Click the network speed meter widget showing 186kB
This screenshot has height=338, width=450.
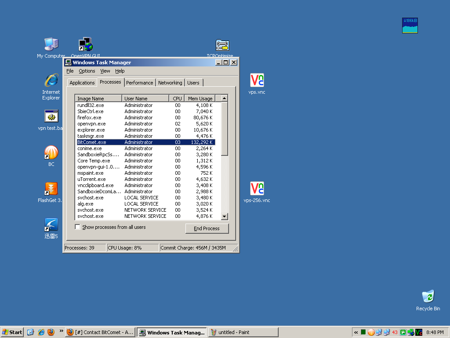click(x=410, y=25)
